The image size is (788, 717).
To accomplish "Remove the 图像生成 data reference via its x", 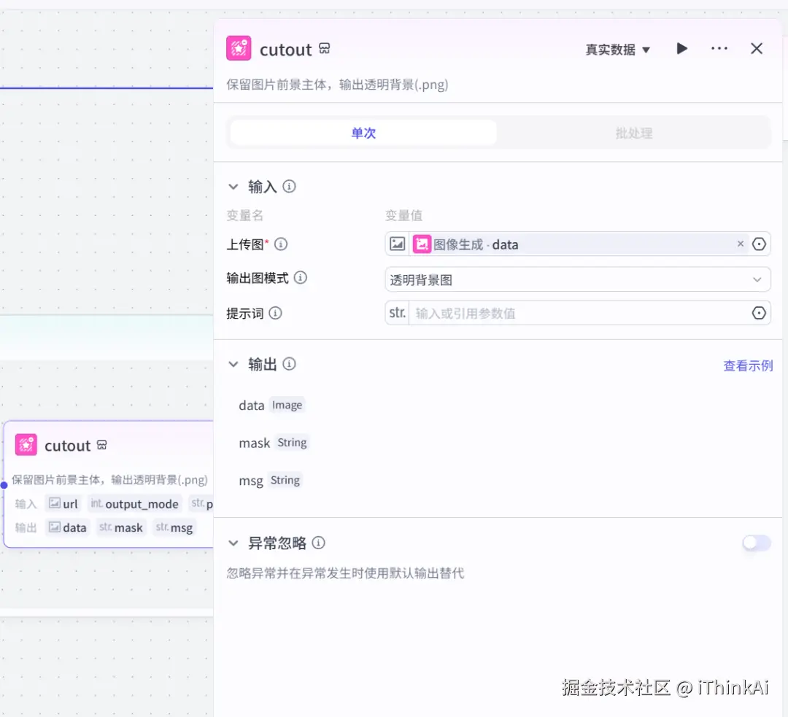I will pos(741,244).
